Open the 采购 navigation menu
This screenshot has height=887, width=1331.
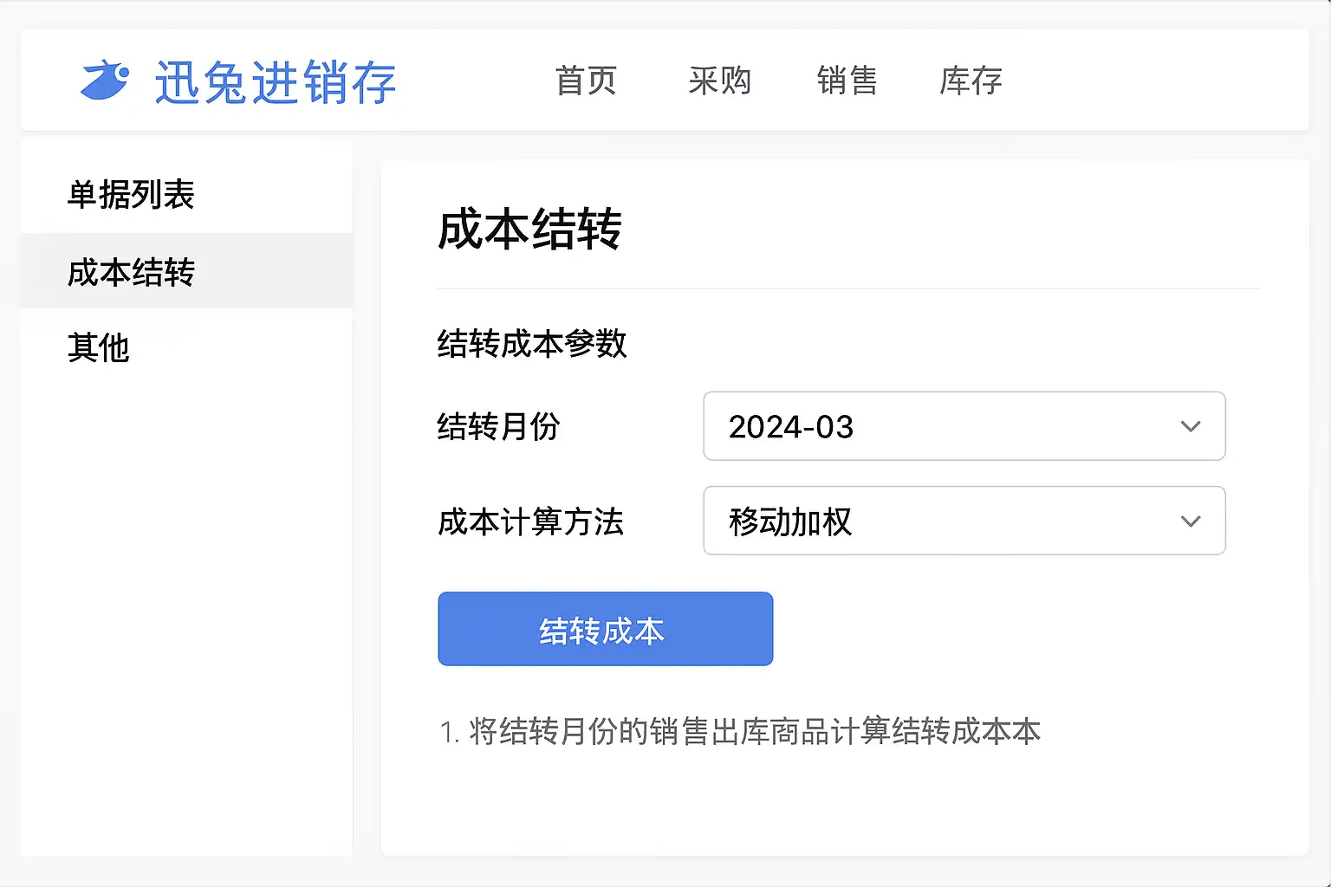click(719, 81)
